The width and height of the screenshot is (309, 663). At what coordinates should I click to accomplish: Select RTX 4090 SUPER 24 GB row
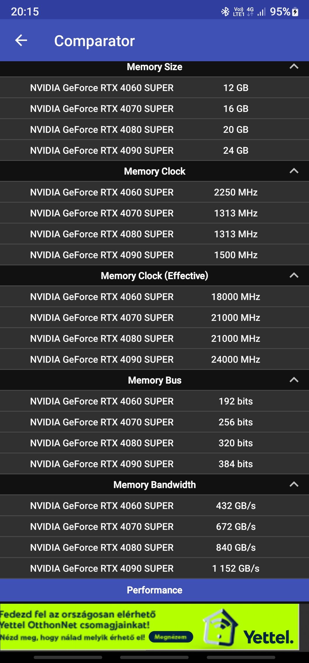154,151
